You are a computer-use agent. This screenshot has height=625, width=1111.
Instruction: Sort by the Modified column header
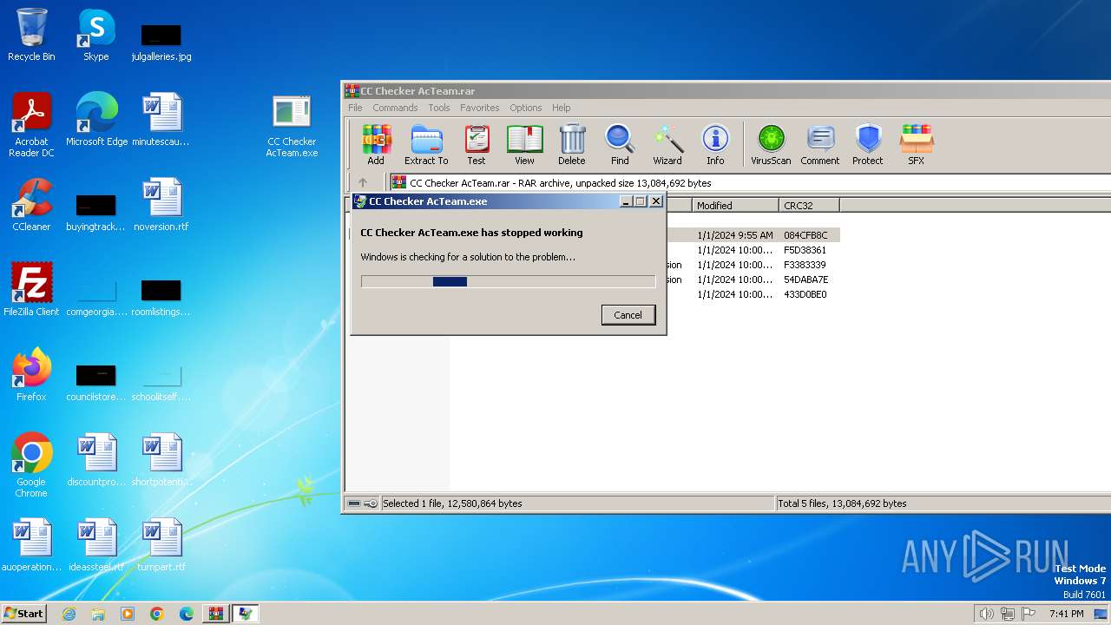click(735, 206)
